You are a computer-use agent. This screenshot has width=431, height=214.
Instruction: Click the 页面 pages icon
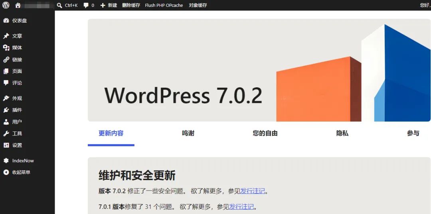click(x=6, y=71)
